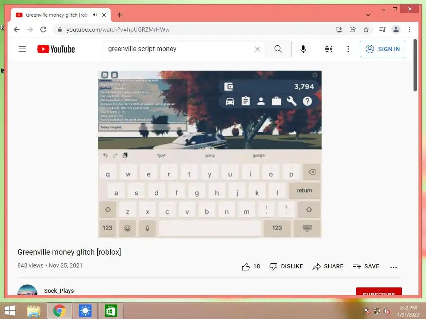Open the YouTube apps grid
Image resolution: width=426 pixels, height=319 pixels.
pos(328,49)
